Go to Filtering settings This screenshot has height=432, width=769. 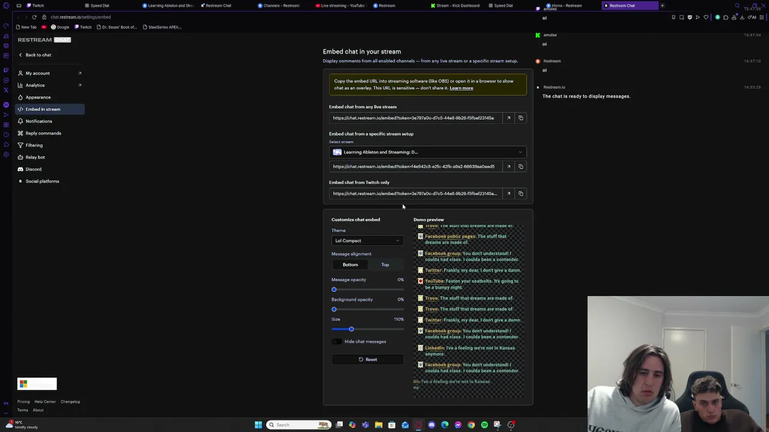point(50,145)
